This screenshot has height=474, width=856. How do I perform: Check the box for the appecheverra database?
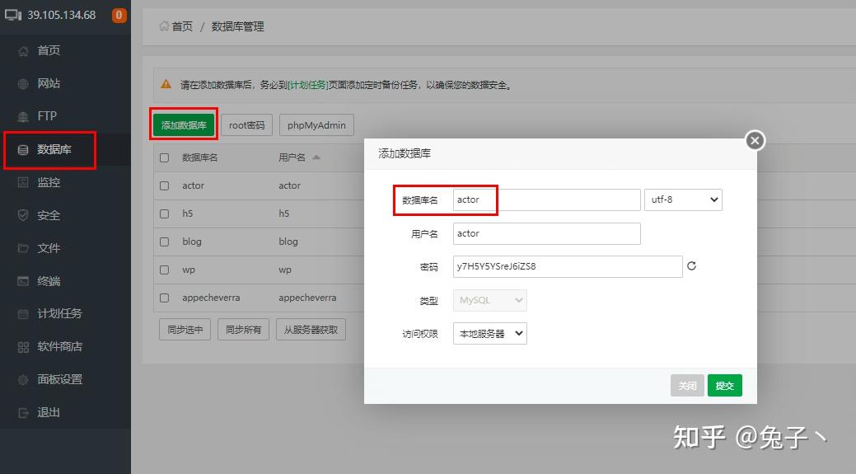(164, 298)
